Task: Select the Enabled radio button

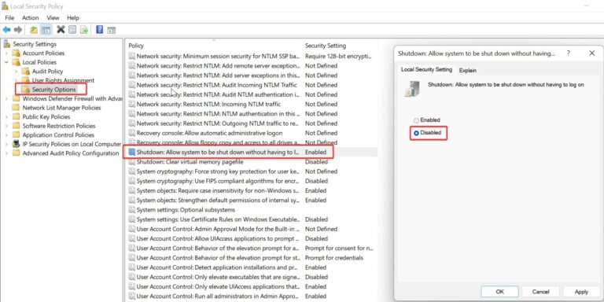Action: pyautogui.click(x=416, y=120)
